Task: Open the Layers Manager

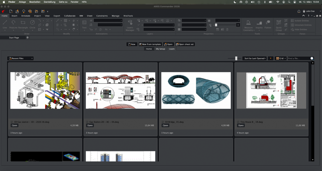Action: click(130, 25)
